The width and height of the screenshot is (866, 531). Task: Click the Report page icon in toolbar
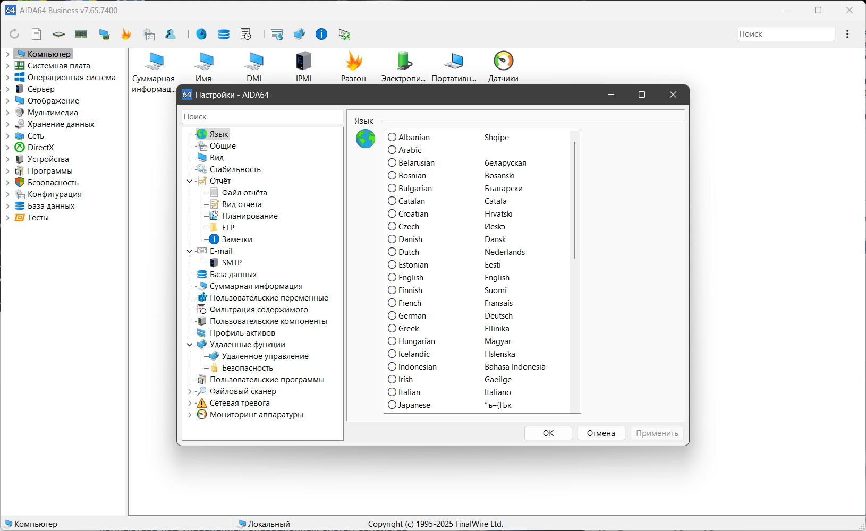tap(36, 34)
